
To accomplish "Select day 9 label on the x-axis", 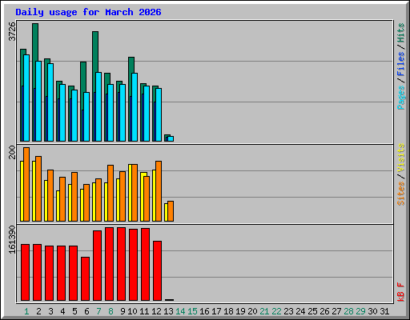I will [123, 311].
